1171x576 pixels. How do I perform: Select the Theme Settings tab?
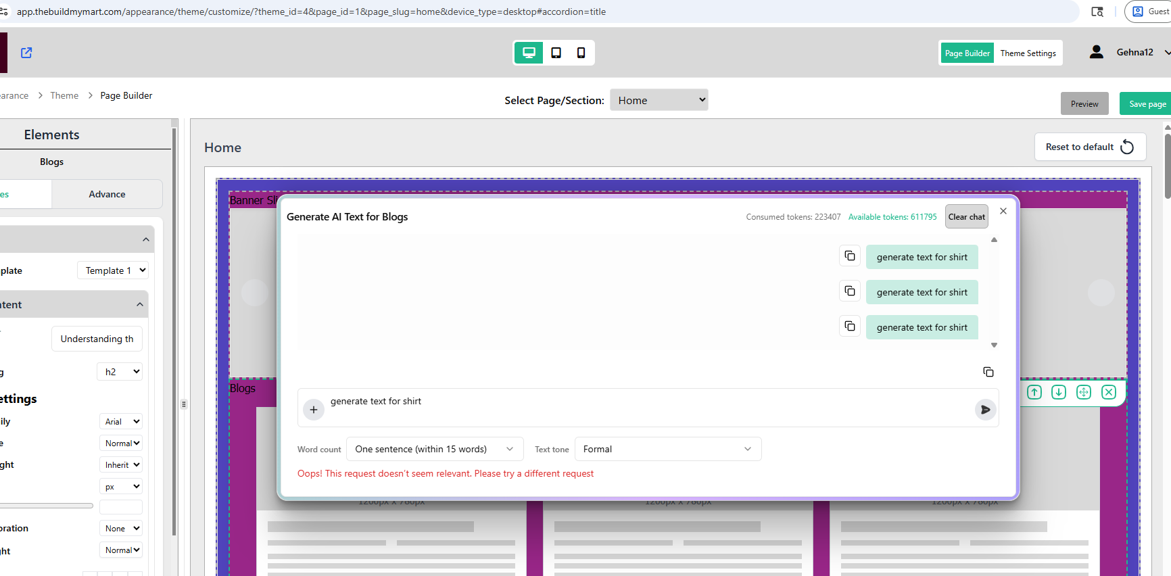click(x=1028, y=53)
